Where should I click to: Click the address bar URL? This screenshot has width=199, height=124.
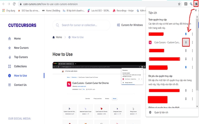50,4
